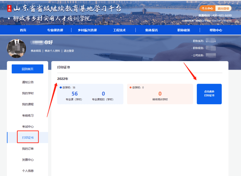The height and width of the screenshot is (176, 241).
Task: Open 集体报名 in the navigation bar
Action: (x=151, y=30)
